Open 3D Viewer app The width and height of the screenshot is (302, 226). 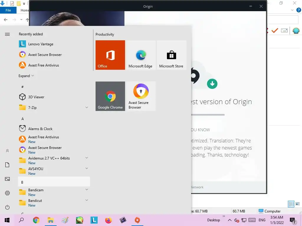coord(54,97)
